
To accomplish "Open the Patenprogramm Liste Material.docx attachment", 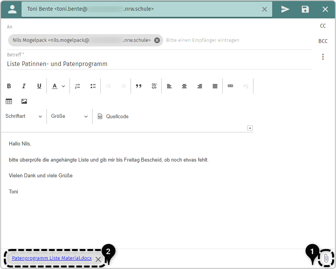I will [51, 258].
